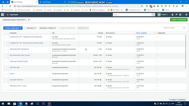The image size is (189, 106).
Task: Sort by the Размер column header
Action: (x=100, y=33)
